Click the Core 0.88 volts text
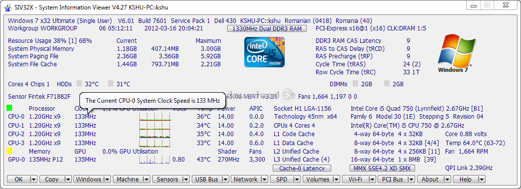 click(x=466, y=134)
